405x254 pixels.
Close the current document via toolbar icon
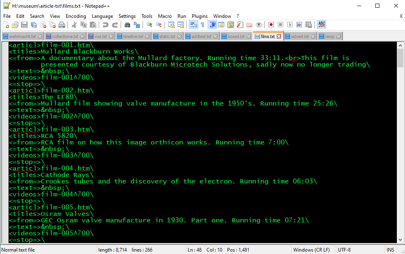click(x=43, y=25)
